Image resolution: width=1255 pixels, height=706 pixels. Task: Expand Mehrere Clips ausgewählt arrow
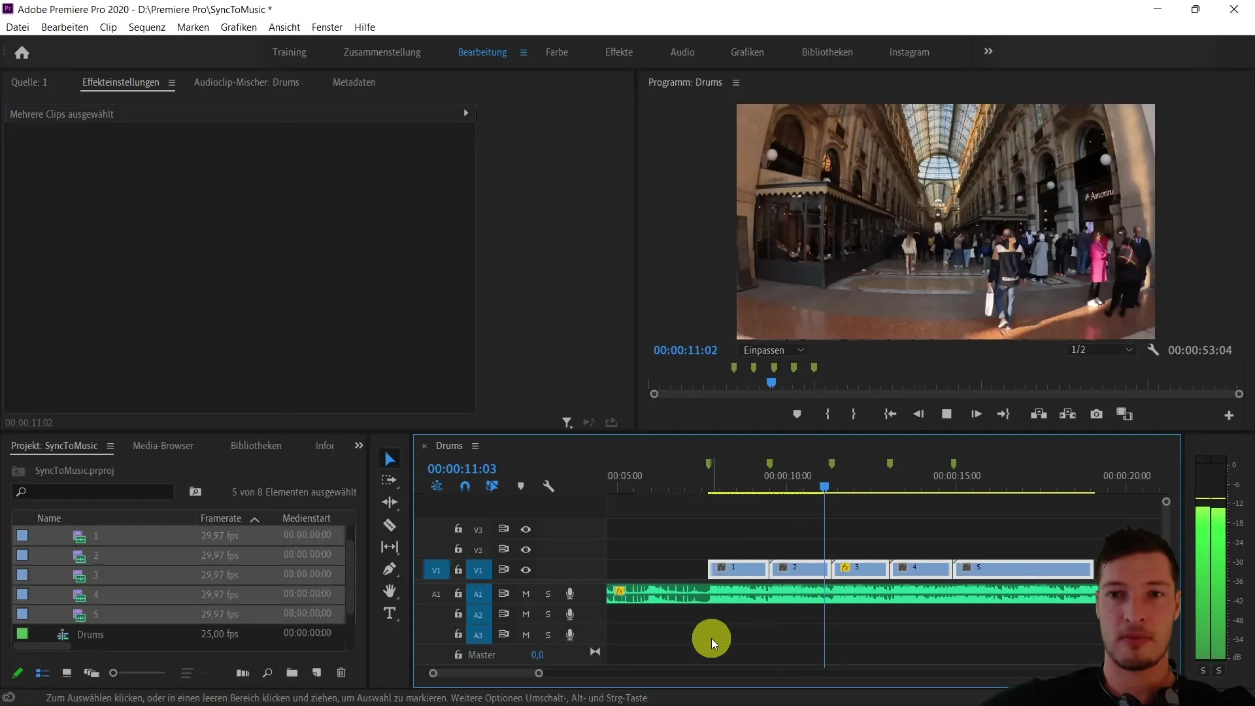466,113
